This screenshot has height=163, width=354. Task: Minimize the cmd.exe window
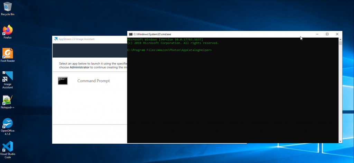click(x=317, y=34)
